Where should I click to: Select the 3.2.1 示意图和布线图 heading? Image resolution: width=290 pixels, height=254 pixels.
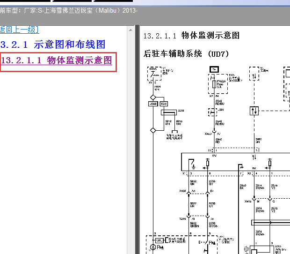click(x=53, y=45)
